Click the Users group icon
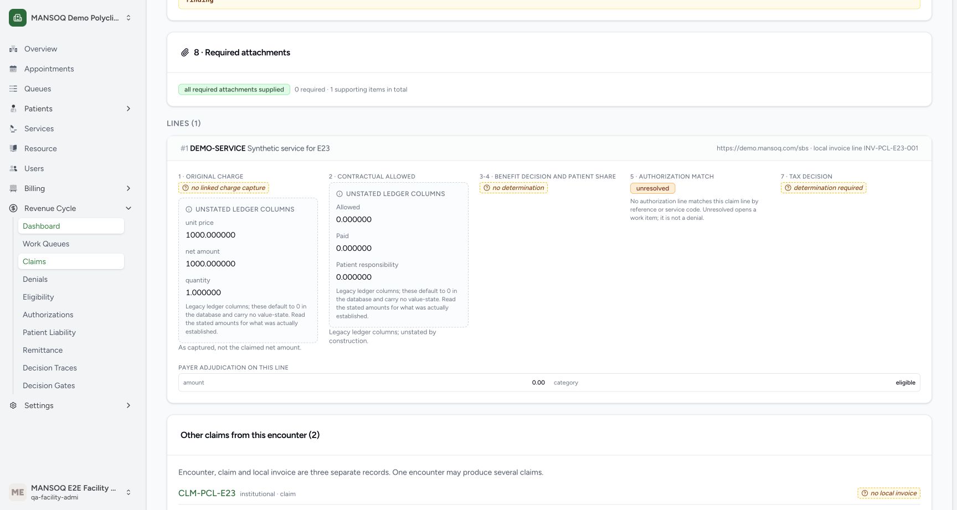This screenshot has height=510, width=957. (x=13, y=168)
